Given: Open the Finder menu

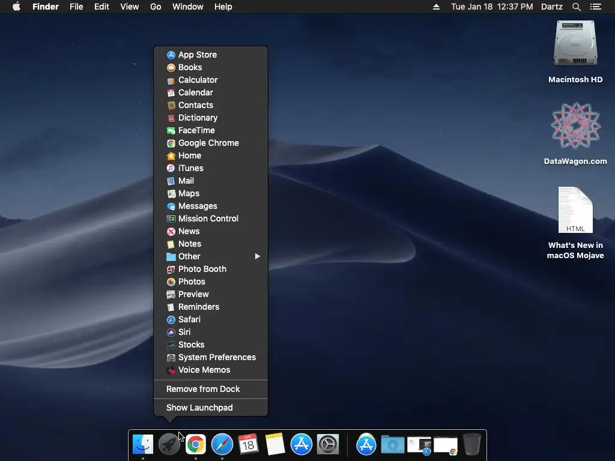Looking at the screenshot, I should pyautogui.click(x=46, y=7).
